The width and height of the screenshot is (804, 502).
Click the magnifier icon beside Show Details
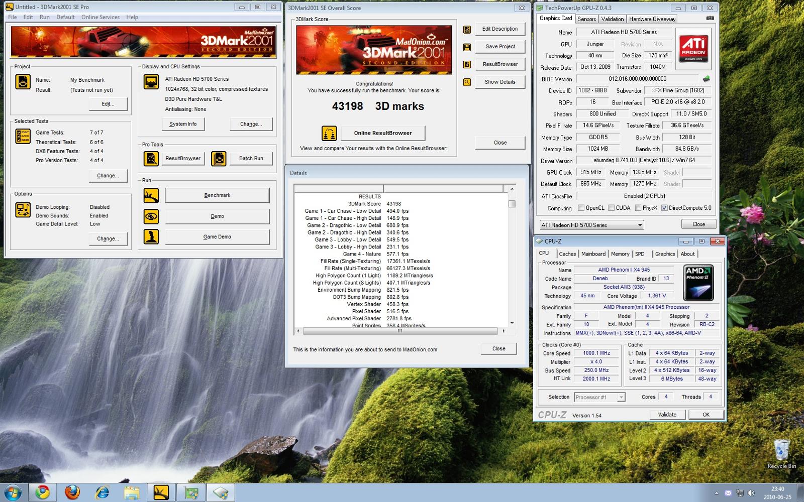pyautogui.click(x=467, y=82)
